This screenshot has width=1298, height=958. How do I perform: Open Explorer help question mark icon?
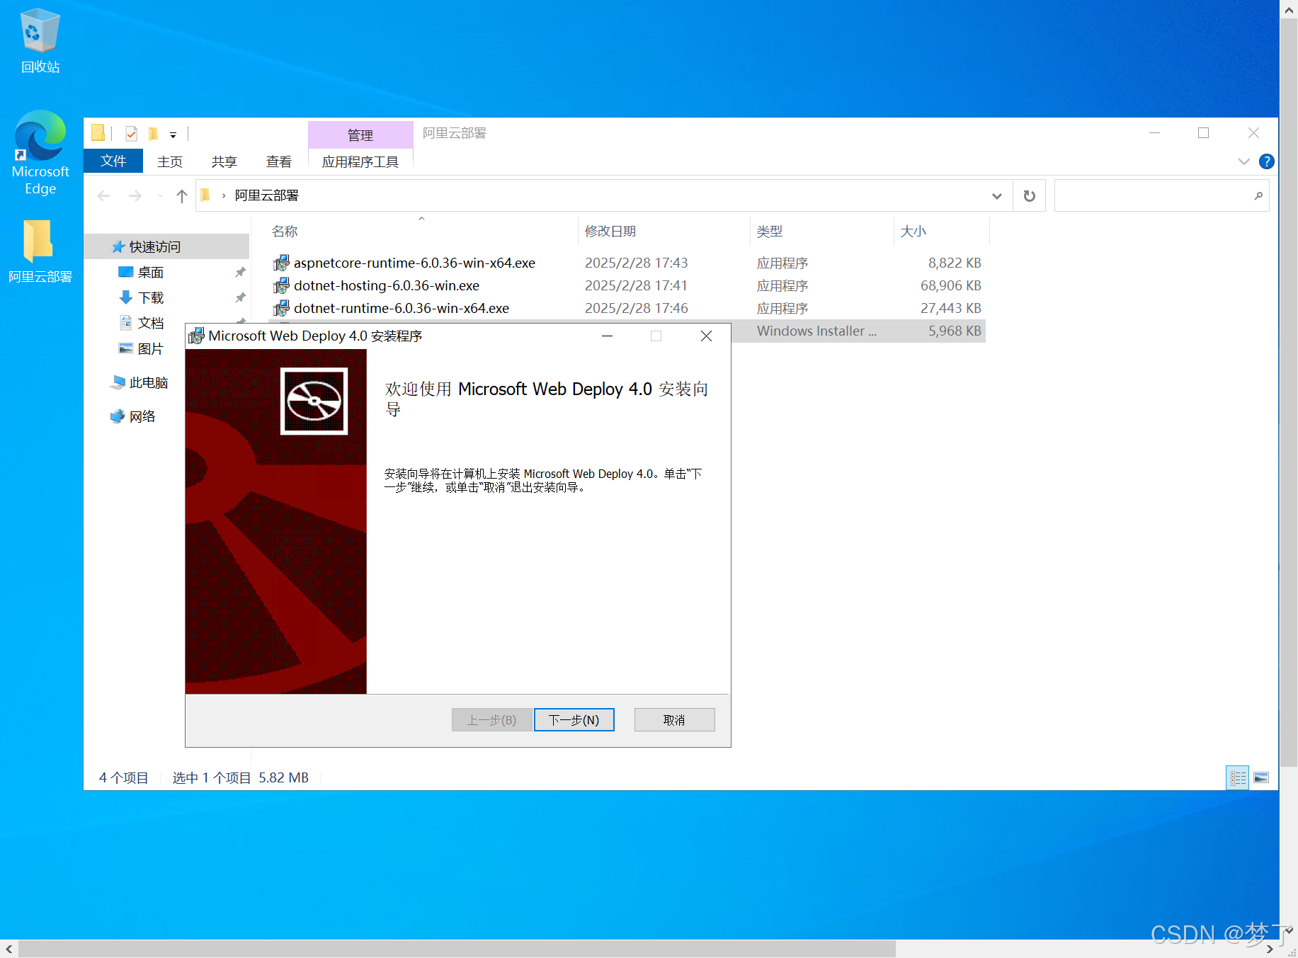[1267, 161]
